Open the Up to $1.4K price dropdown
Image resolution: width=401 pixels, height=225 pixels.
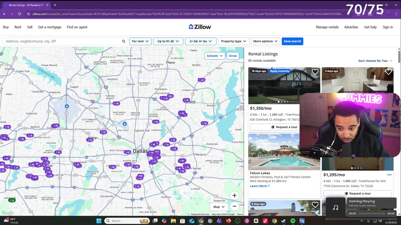point(168,41)
